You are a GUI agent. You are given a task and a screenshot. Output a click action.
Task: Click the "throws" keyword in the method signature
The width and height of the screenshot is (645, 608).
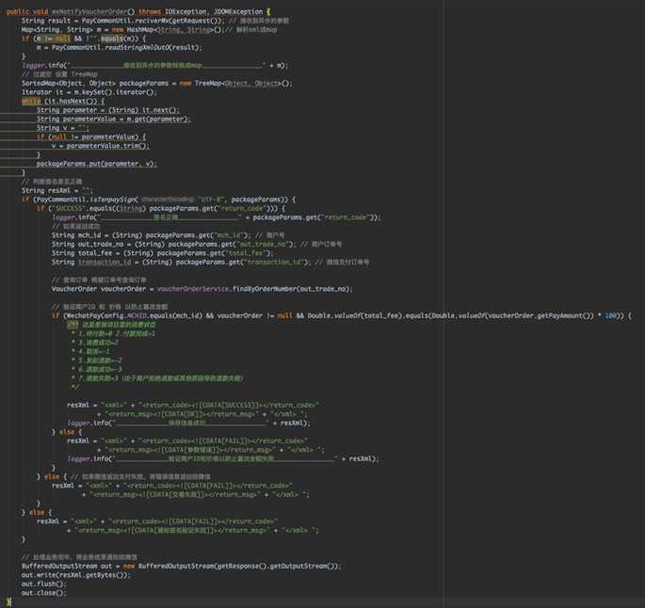pyautogui.click(x=150, y=11)
